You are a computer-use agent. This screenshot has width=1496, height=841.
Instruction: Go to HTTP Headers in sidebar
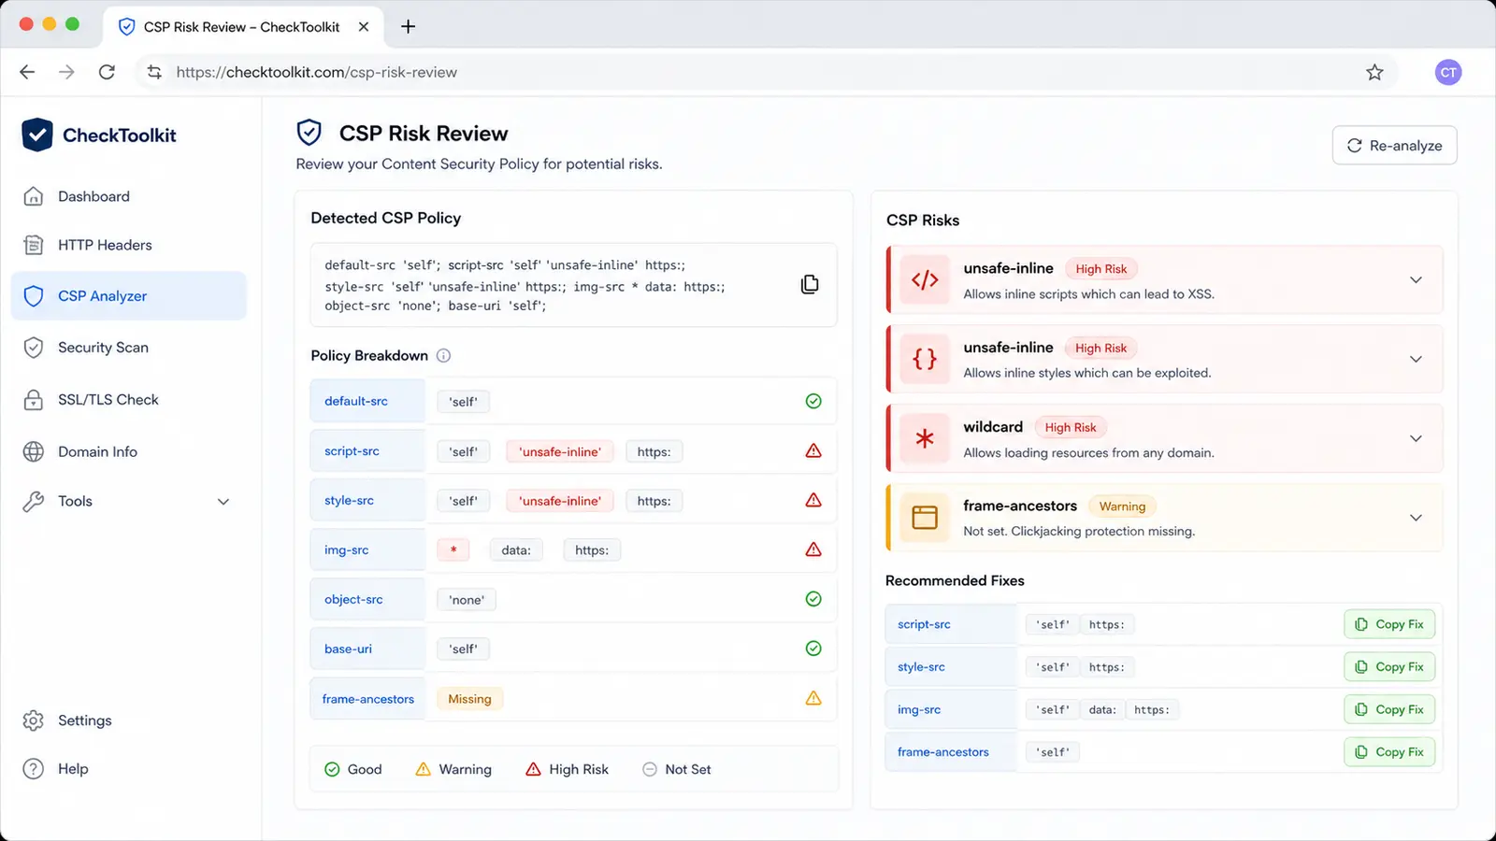point(129,245)
